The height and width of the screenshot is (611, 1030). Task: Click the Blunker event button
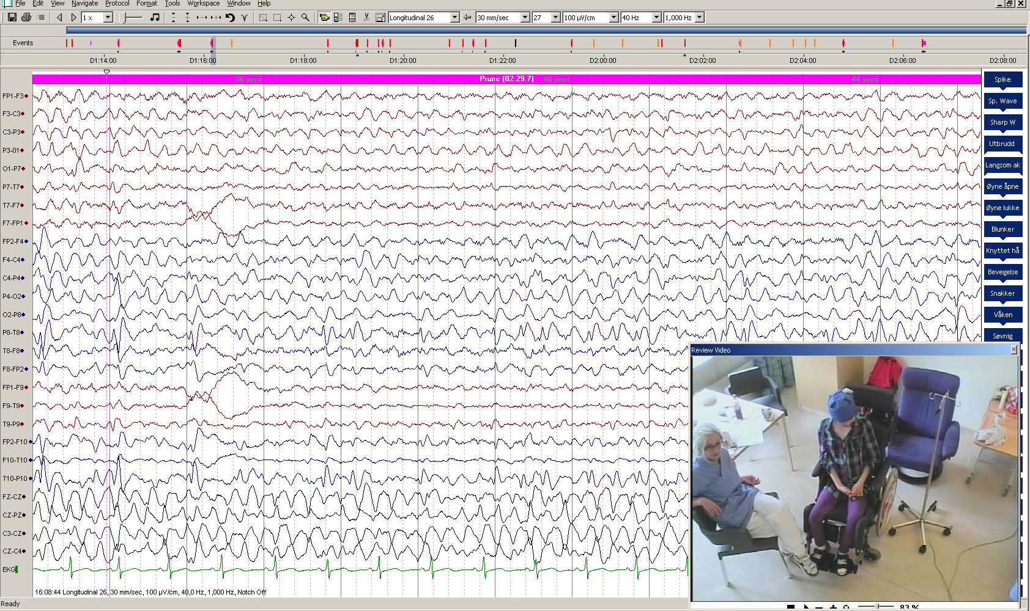pos(1002,229)
